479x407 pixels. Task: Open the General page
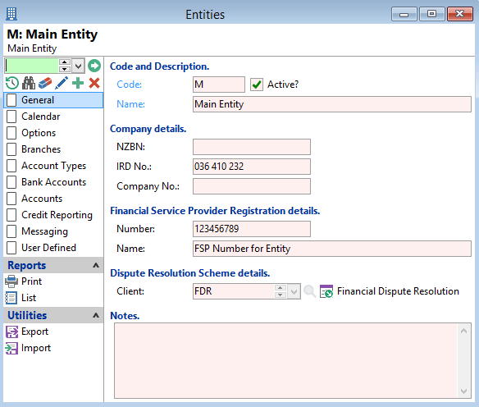click(x=53, y=100)
